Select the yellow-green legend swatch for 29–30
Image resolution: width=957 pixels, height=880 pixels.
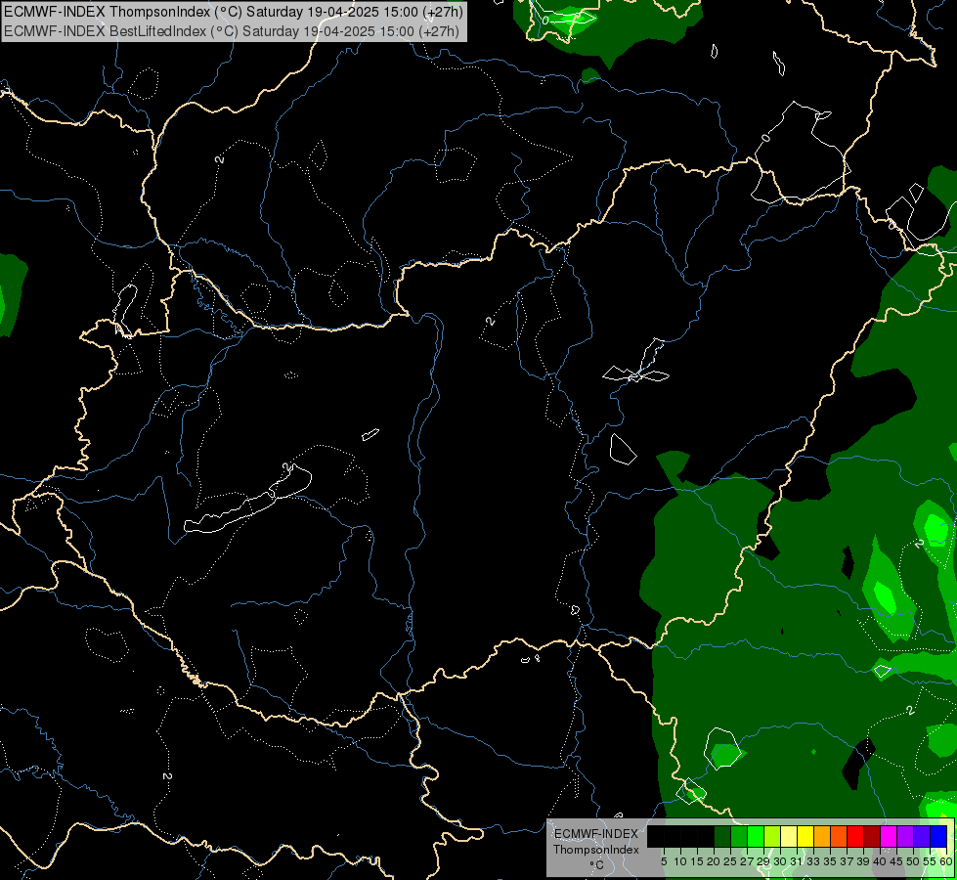click(772, 836)
